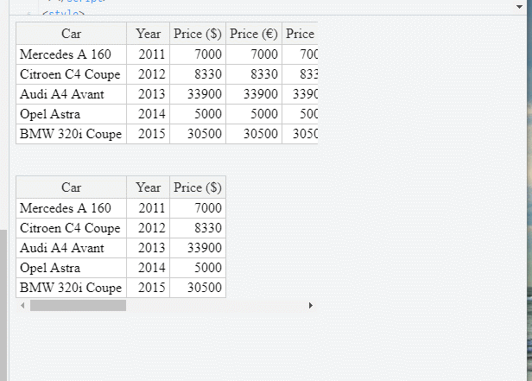532x381 pixels.
Task: Click year 2013 in top table
Action: [x=149, y=94]
